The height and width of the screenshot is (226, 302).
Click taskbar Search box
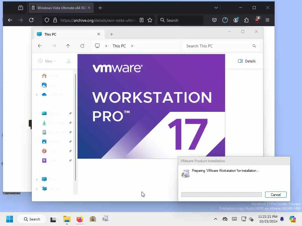point(32,219)
